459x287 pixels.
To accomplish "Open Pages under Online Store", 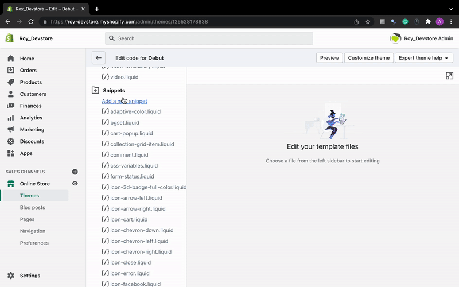I will (x=27, y=219).
